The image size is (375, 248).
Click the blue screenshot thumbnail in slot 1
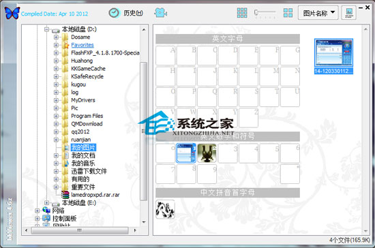pyautogui.click(x=186, y=153)
